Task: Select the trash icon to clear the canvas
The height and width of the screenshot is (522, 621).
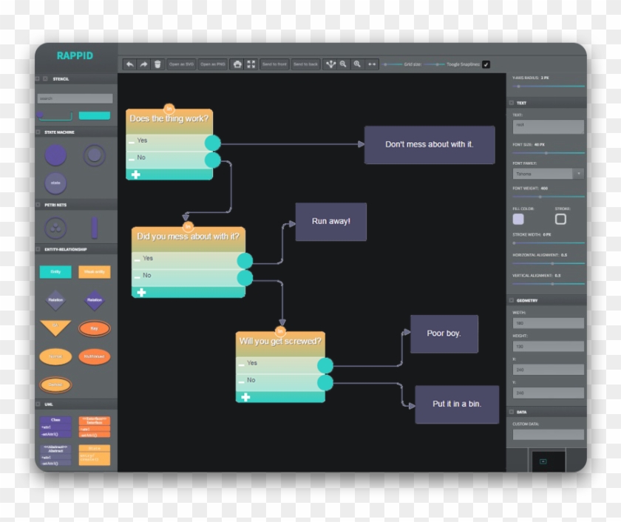Action: click(157, 64)
